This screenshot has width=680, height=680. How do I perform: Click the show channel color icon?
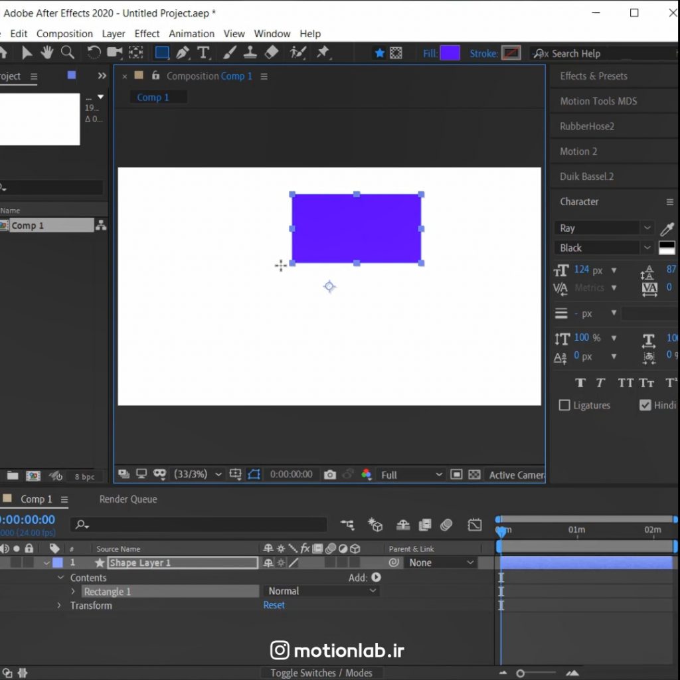pos(367,474)
